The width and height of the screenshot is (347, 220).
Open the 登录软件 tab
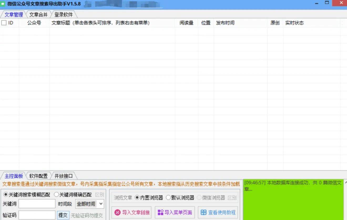63,14
